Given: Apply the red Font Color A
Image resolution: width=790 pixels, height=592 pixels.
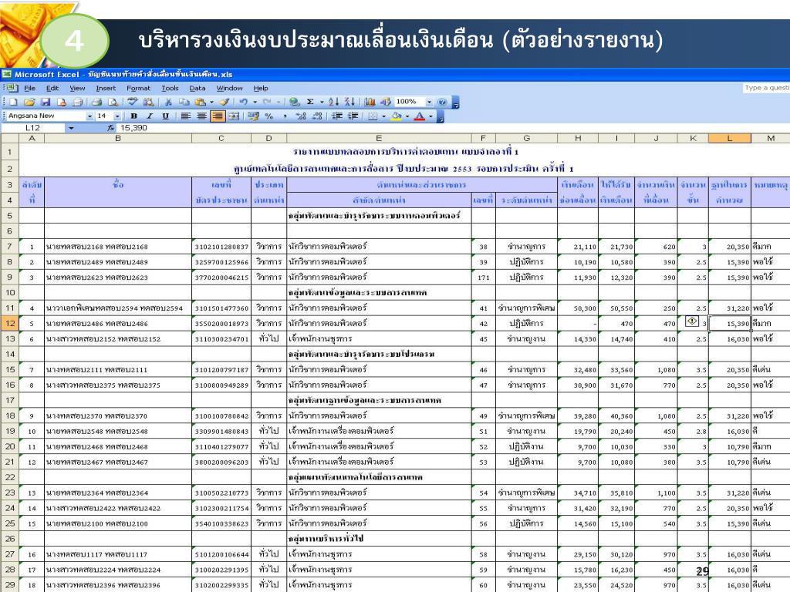Looking at the screenshot, I should point(420,116).
